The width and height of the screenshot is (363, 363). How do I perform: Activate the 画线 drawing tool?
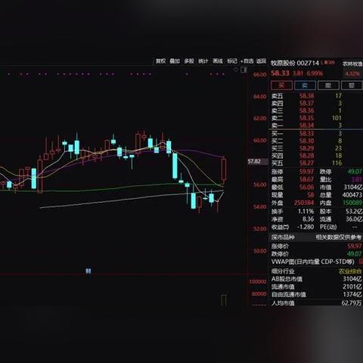click(218, 61)
